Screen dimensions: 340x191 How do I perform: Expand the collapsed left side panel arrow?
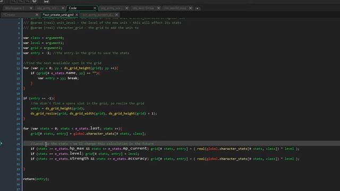[x=1, y=143]
